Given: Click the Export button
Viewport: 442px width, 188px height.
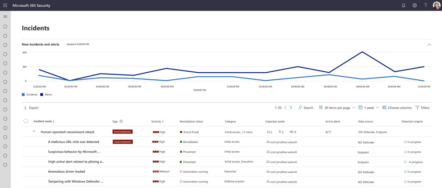Looking at the screenshot, I should (x=31, y=108).
